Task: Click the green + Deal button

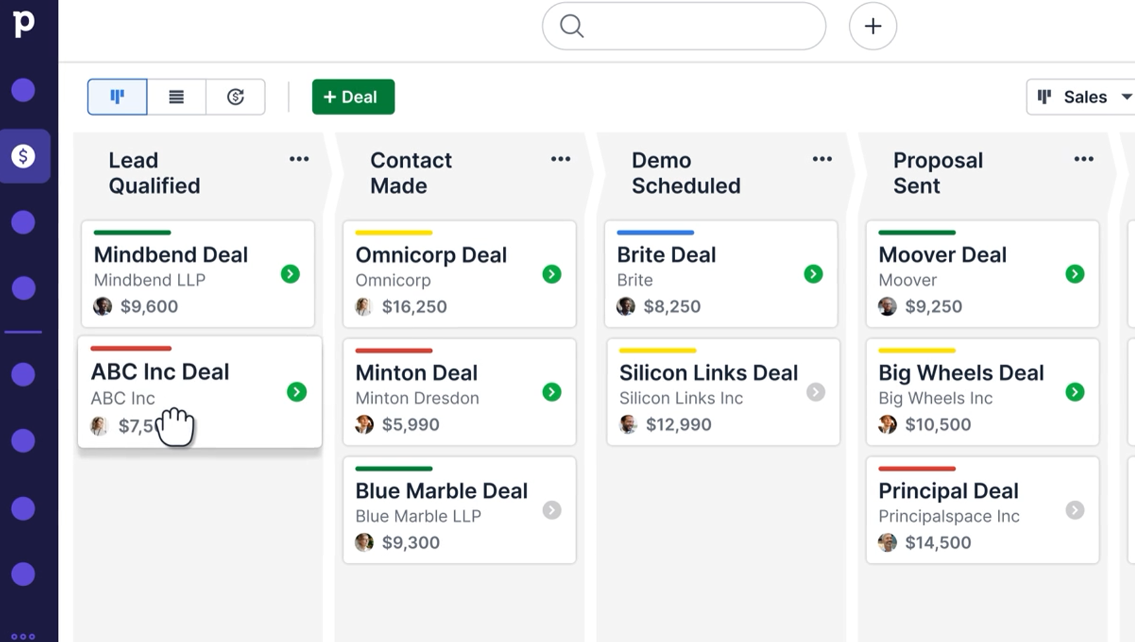Action: pos(353,97)
